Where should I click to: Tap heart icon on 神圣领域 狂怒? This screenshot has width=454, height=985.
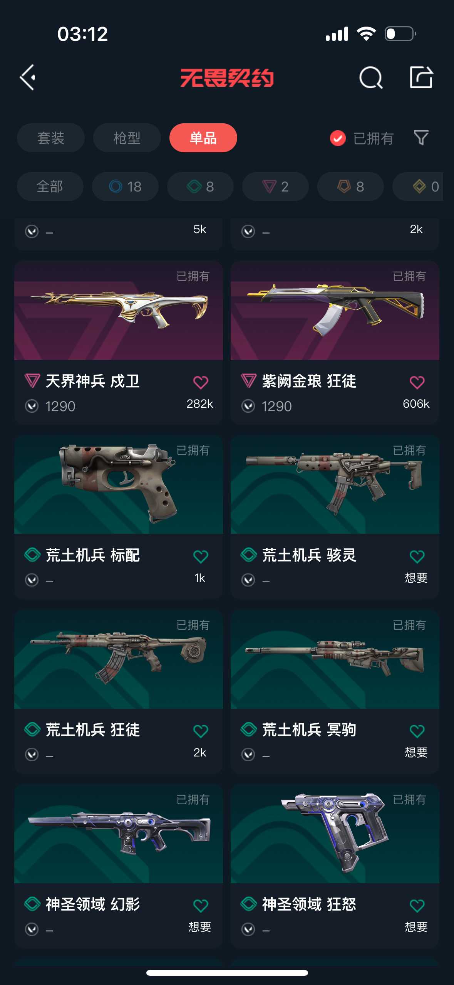point(417,905)
